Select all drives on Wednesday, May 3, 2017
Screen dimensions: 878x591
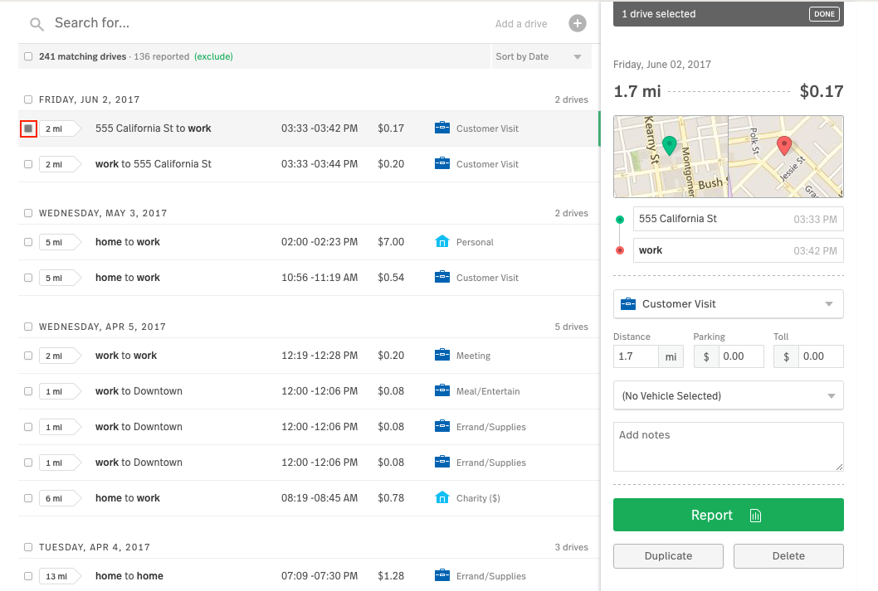pyautogui.click(x=28, y=213)
